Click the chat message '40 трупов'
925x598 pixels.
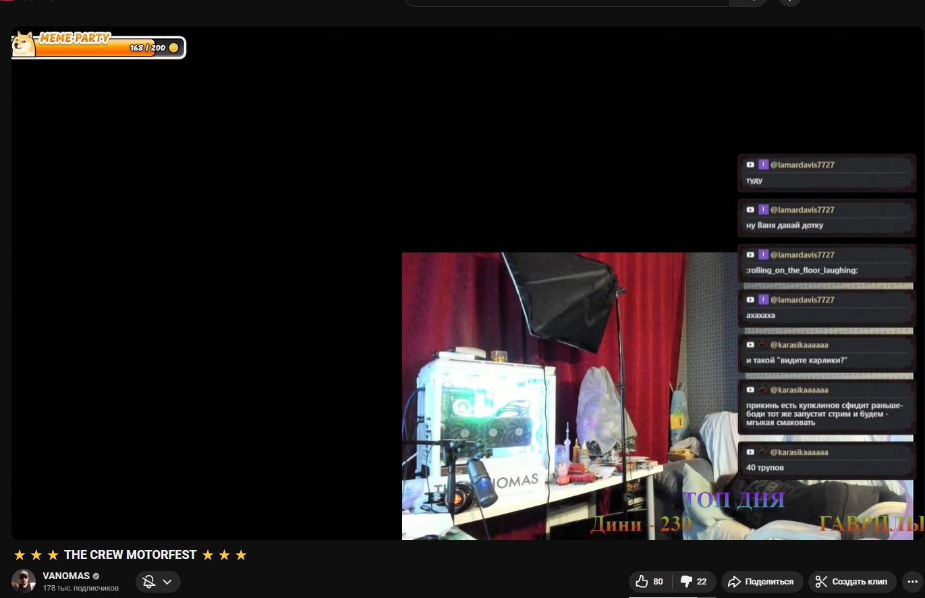pyautogui.click(x=765, y=468)
